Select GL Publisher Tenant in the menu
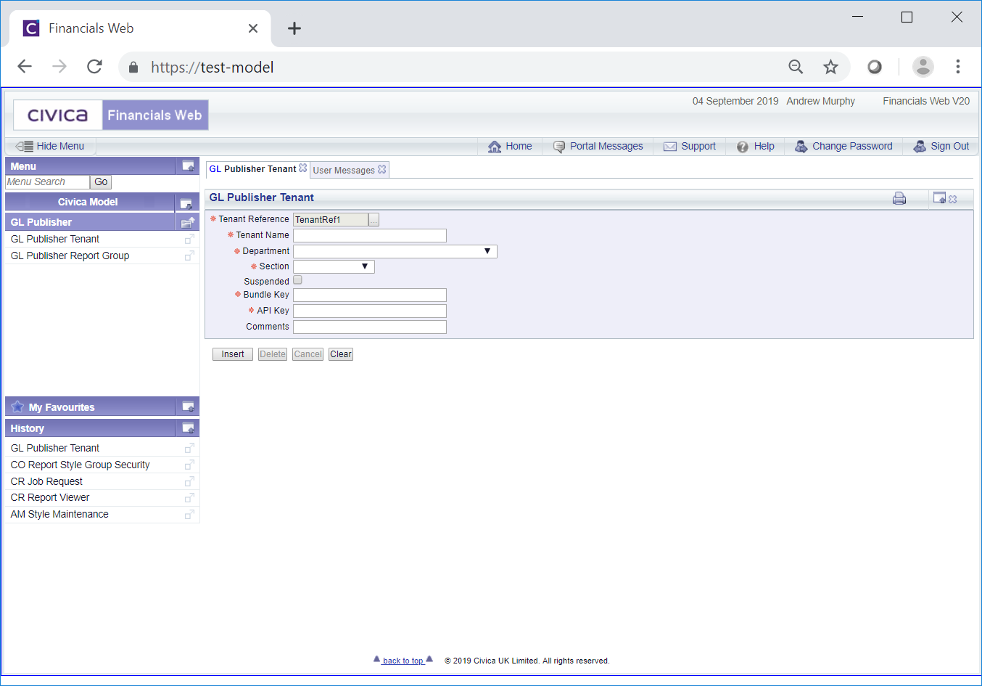Viewport: 982px width, 686px height. point(55,239)
